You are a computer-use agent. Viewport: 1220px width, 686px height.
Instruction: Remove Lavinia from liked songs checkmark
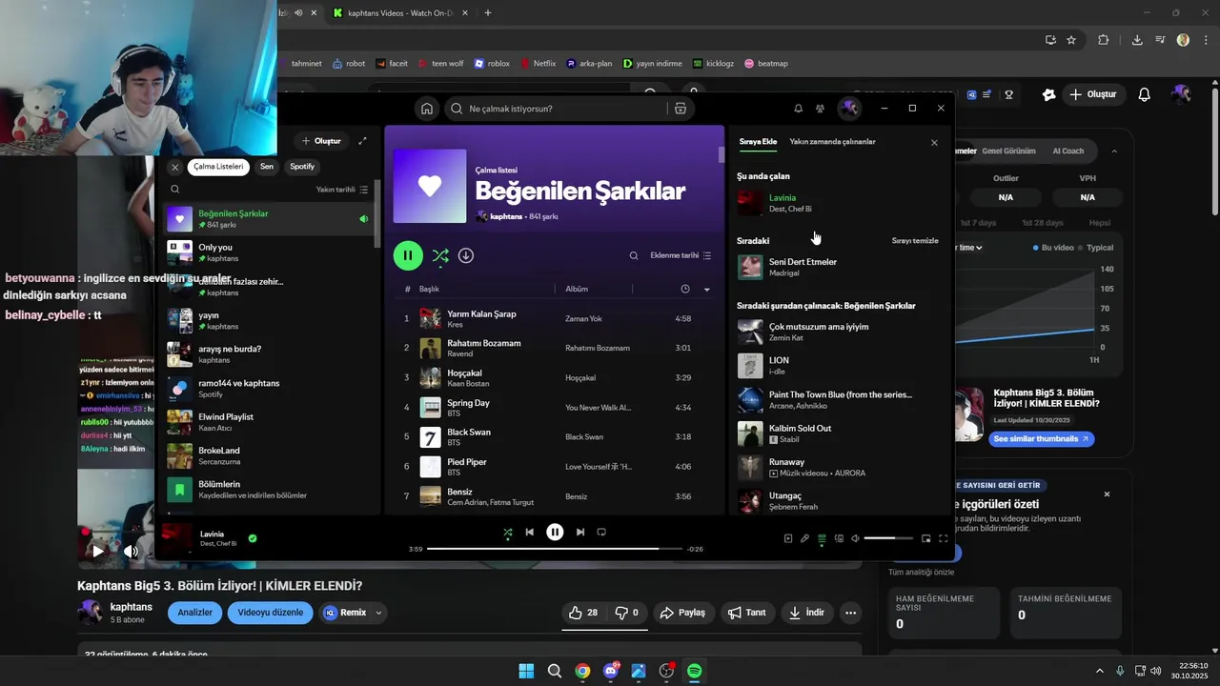tap(253, 538)
